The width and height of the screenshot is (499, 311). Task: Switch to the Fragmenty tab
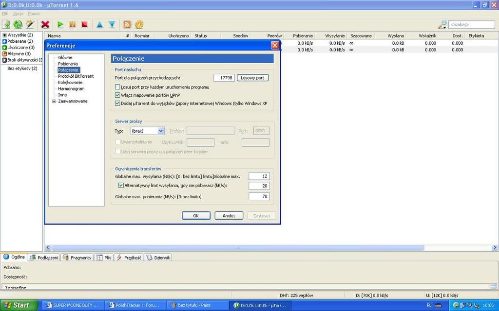(77, 258)
